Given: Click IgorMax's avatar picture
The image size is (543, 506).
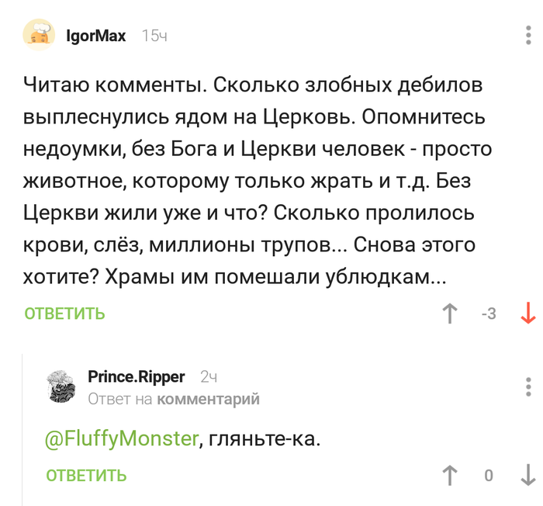Looking at the screenshot, I should pyautogui.click(x=39, y=36).
